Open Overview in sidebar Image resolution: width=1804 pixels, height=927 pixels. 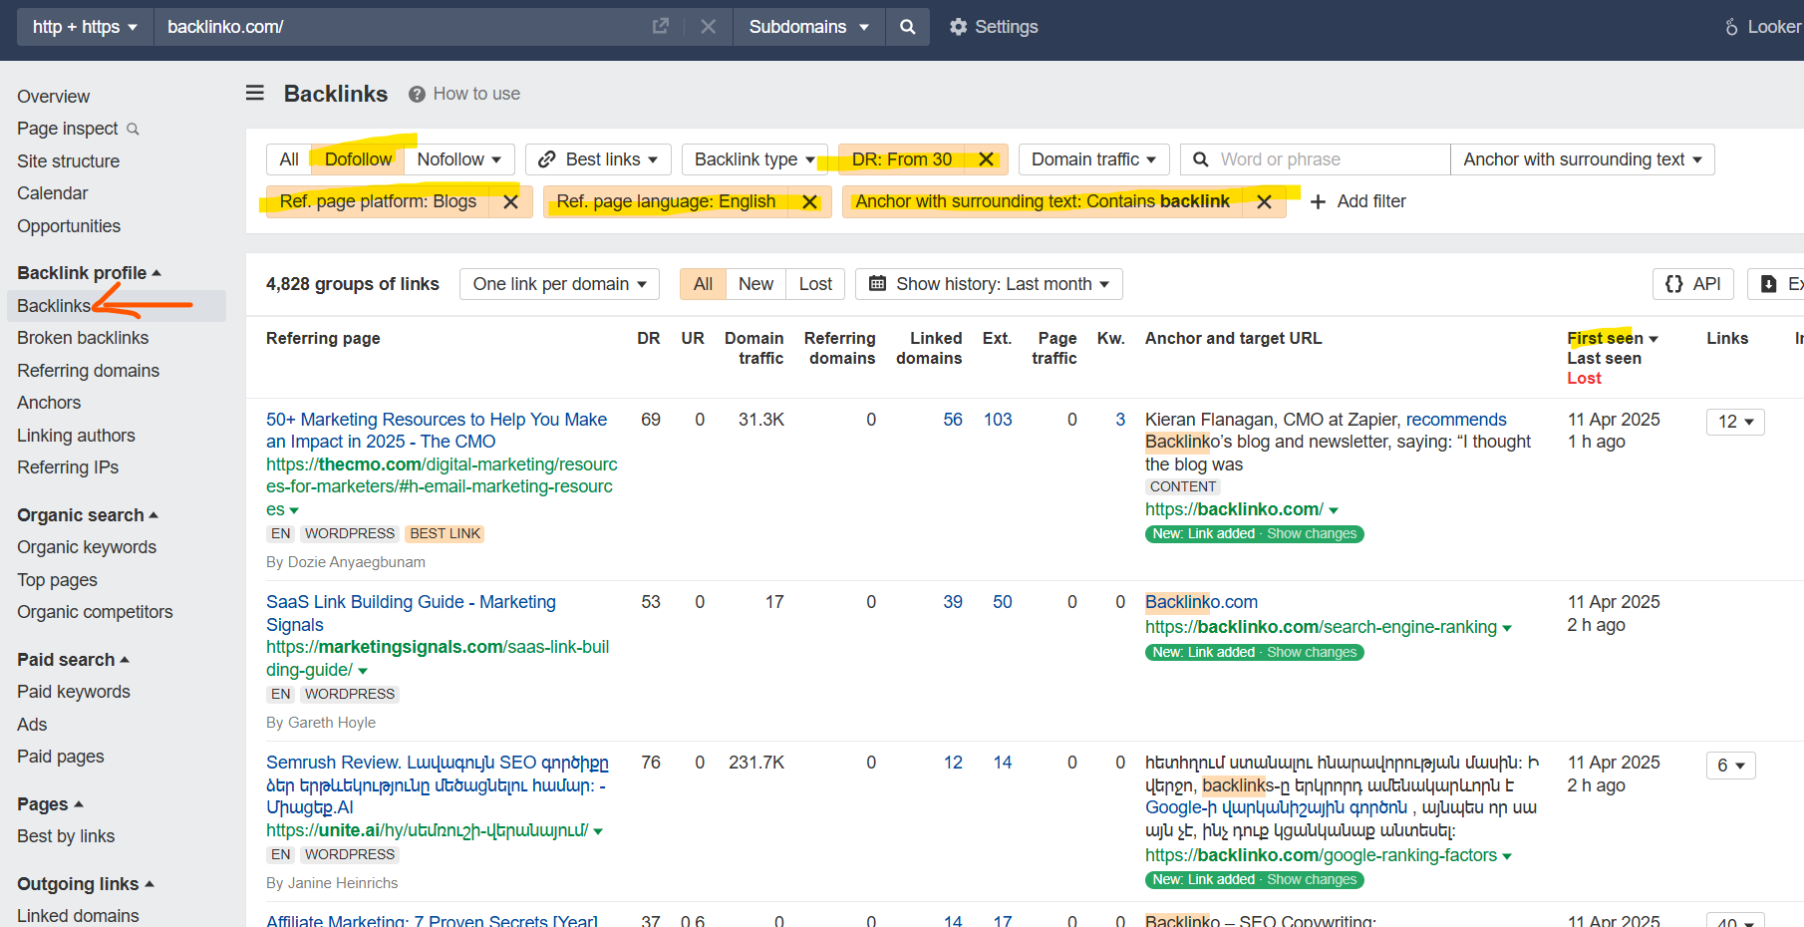[x=53, y=97]
